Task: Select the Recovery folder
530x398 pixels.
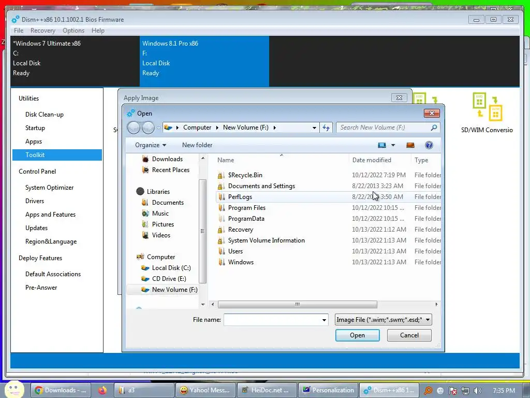Action: point(240,230)
